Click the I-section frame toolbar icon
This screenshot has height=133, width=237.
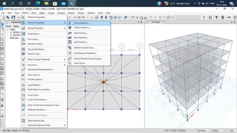point(204,17)
